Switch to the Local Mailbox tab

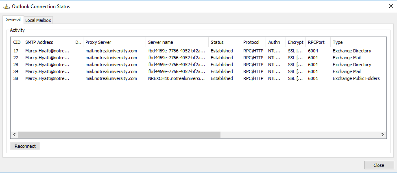pyautogui.click(x=38, y=20)
